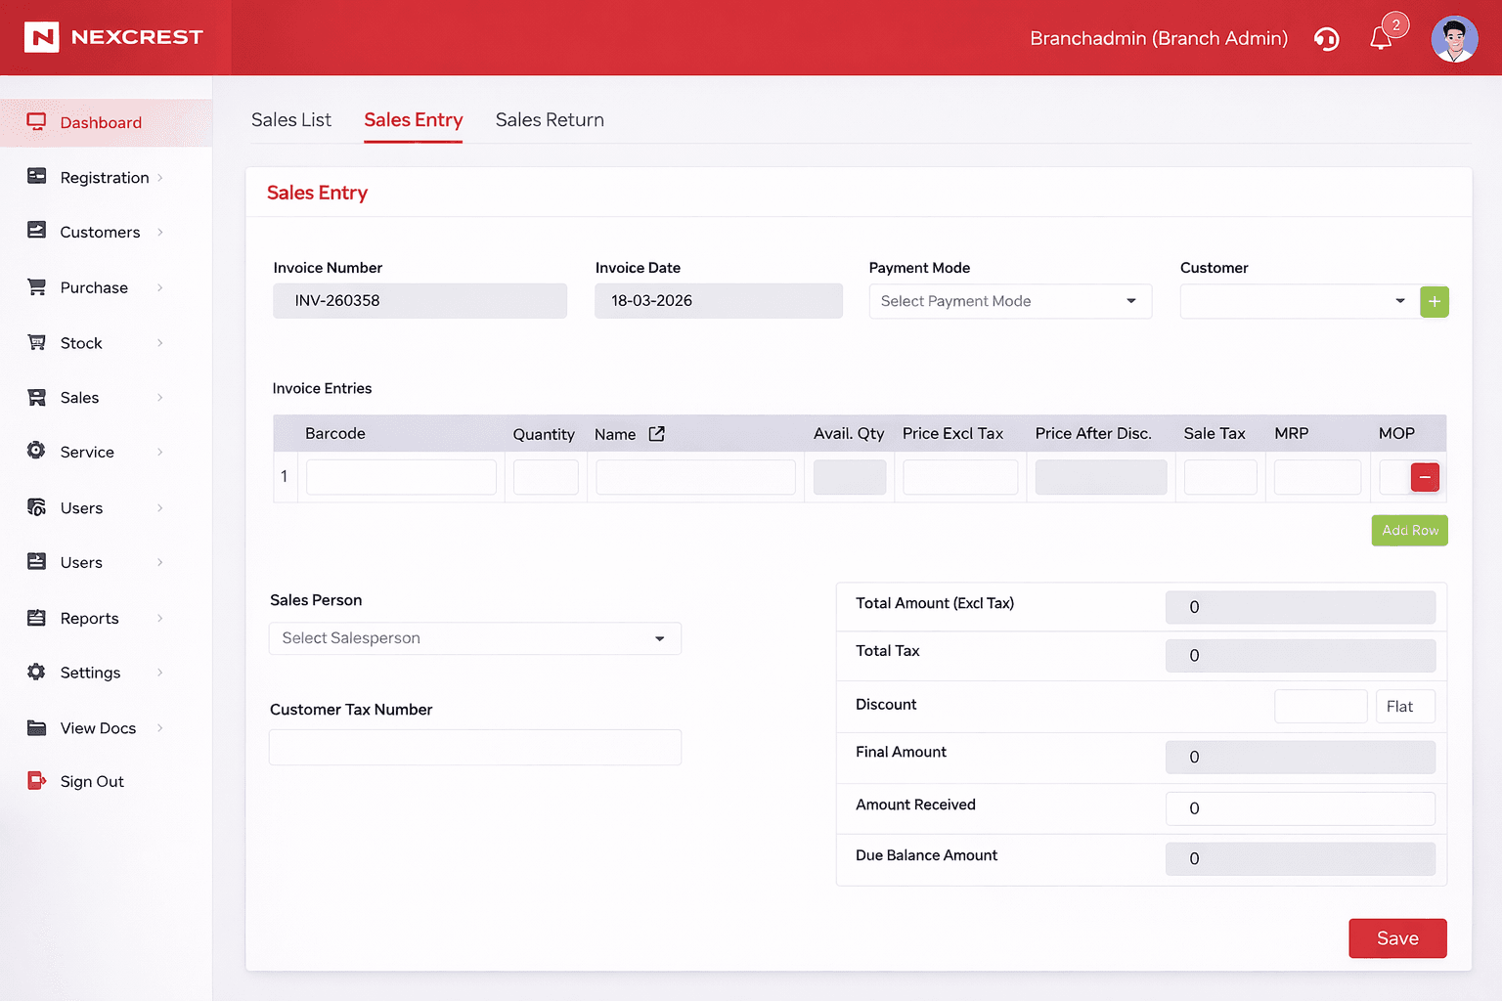Viewport: 1502px width, 1001px height.
Task: Click the Add Row button
Action: (1409, 530)
